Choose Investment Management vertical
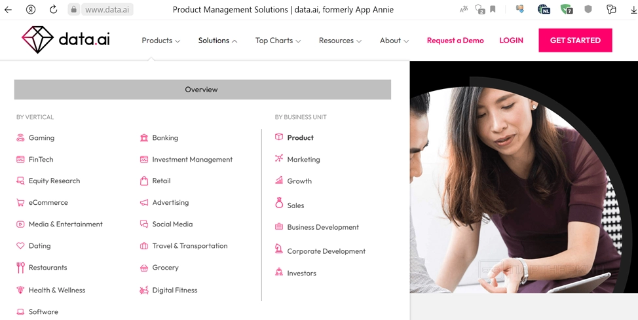Screen dimensions: 638x320 tap(193, 160)
